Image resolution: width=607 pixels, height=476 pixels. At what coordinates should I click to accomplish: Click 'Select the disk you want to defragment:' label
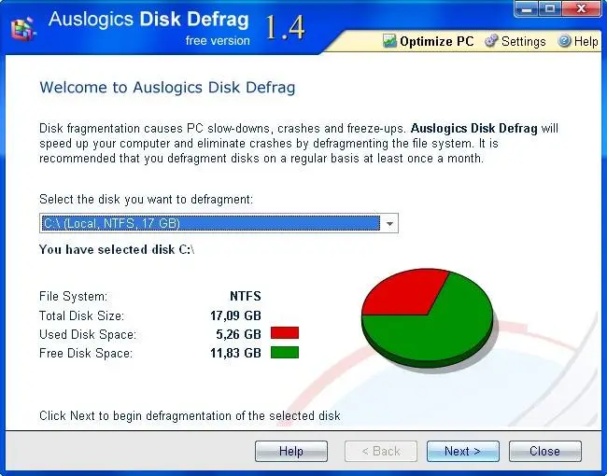pos(146,200)
